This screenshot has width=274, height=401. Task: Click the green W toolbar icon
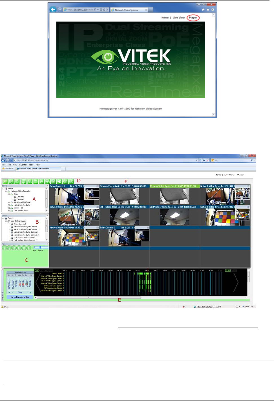[x=65, y=181]
